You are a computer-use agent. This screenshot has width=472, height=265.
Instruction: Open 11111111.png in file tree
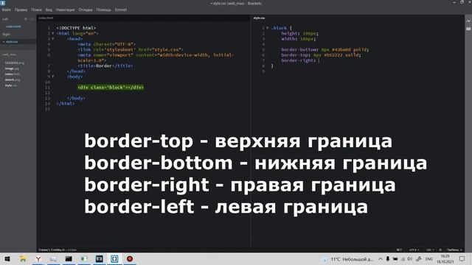(x=15, y=63)
